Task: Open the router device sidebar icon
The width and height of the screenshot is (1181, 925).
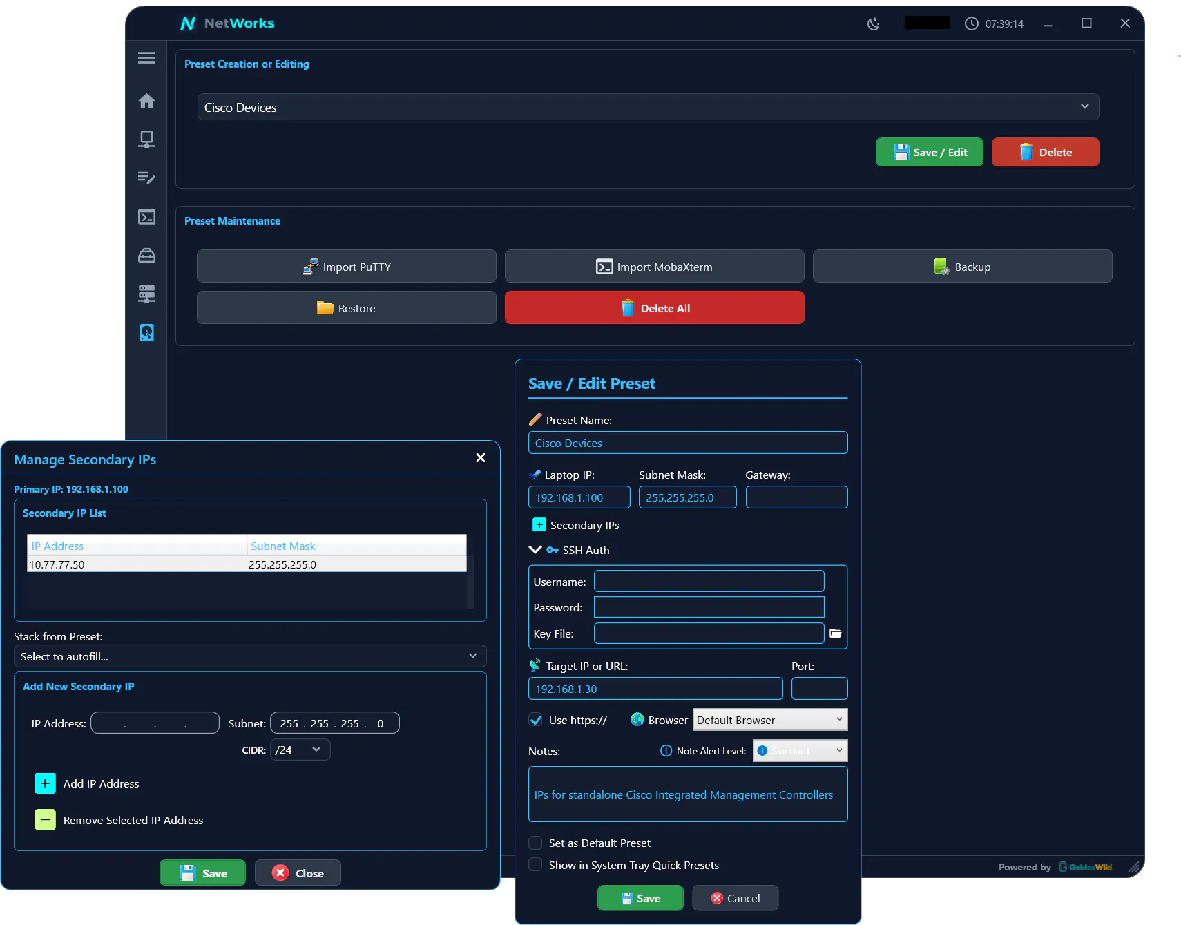Action: 146,256
